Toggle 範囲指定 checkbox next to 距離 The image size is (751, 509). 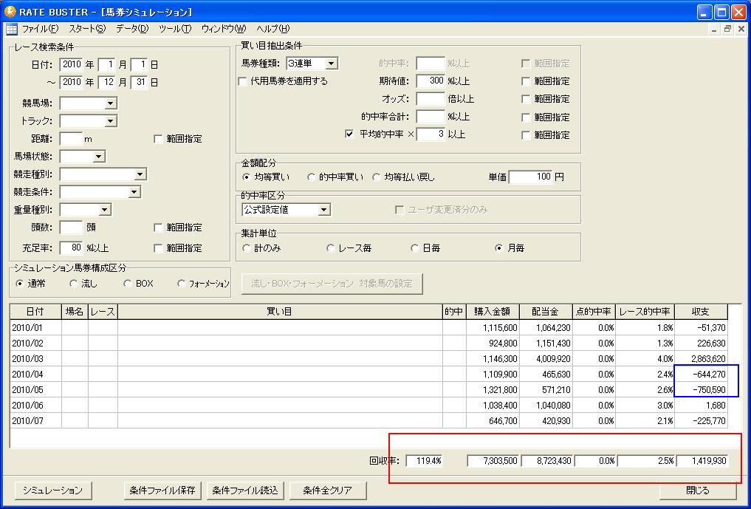click(158, 139)
